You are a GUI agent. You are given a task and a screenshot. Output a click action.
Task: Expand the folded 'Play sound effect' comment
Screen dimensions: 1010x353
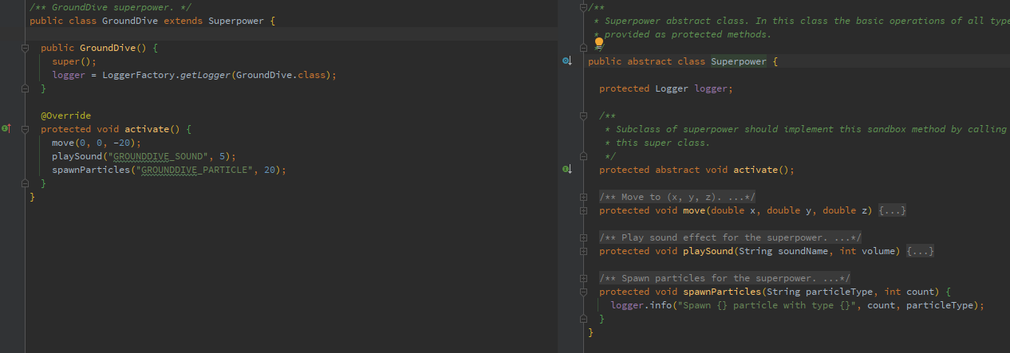[584, 237]
